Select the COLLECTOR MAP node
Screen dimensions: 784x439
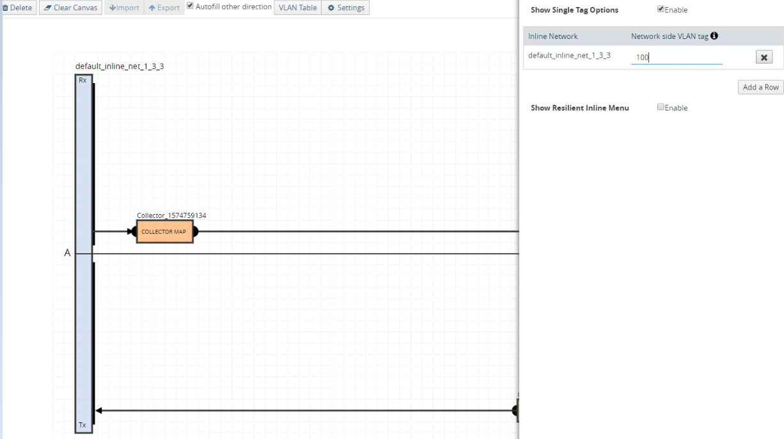pyautogui.click(x=164, y=231)
